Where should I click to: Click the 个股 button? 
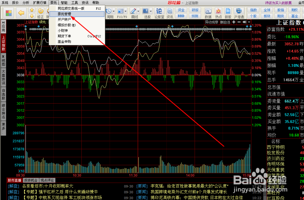[254, 16]
